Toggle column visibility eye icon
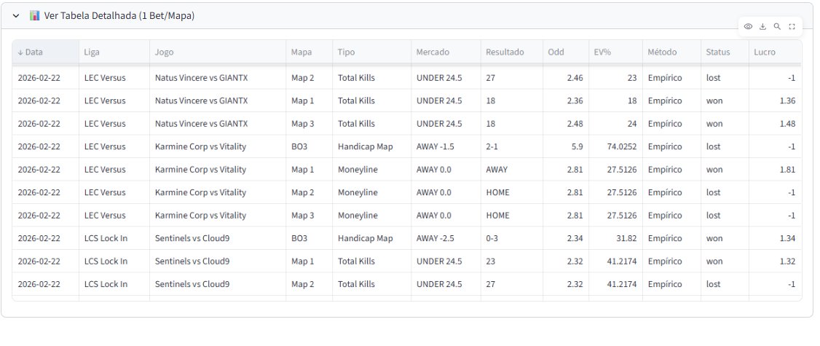The width and height of the screenshot is (820, 346). 749,27
